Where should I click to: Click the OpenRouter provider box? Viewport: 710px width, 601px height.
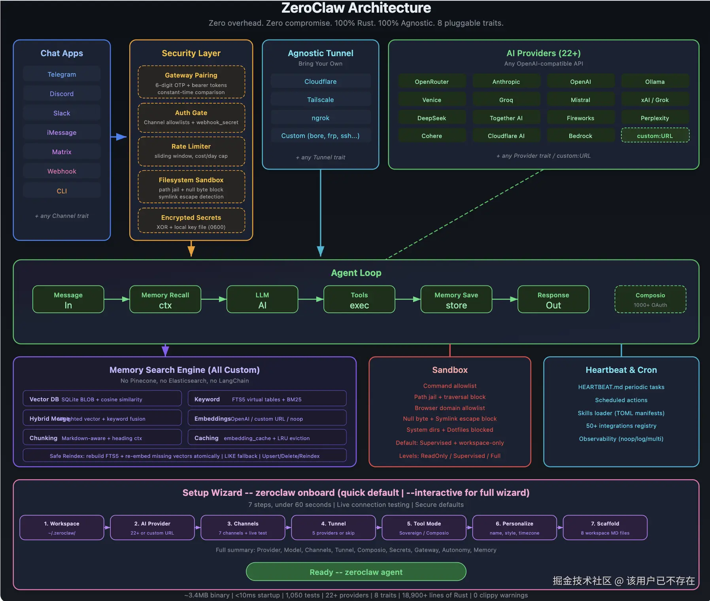coord(432,82)
